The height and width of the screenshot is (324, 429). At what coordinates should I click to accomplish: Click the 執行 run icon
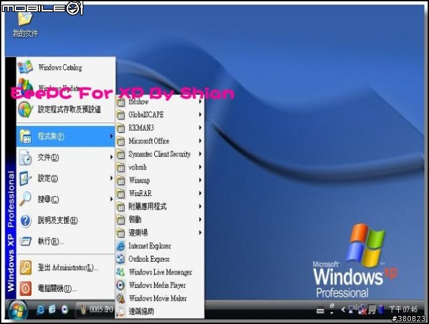tap(25, 241)
